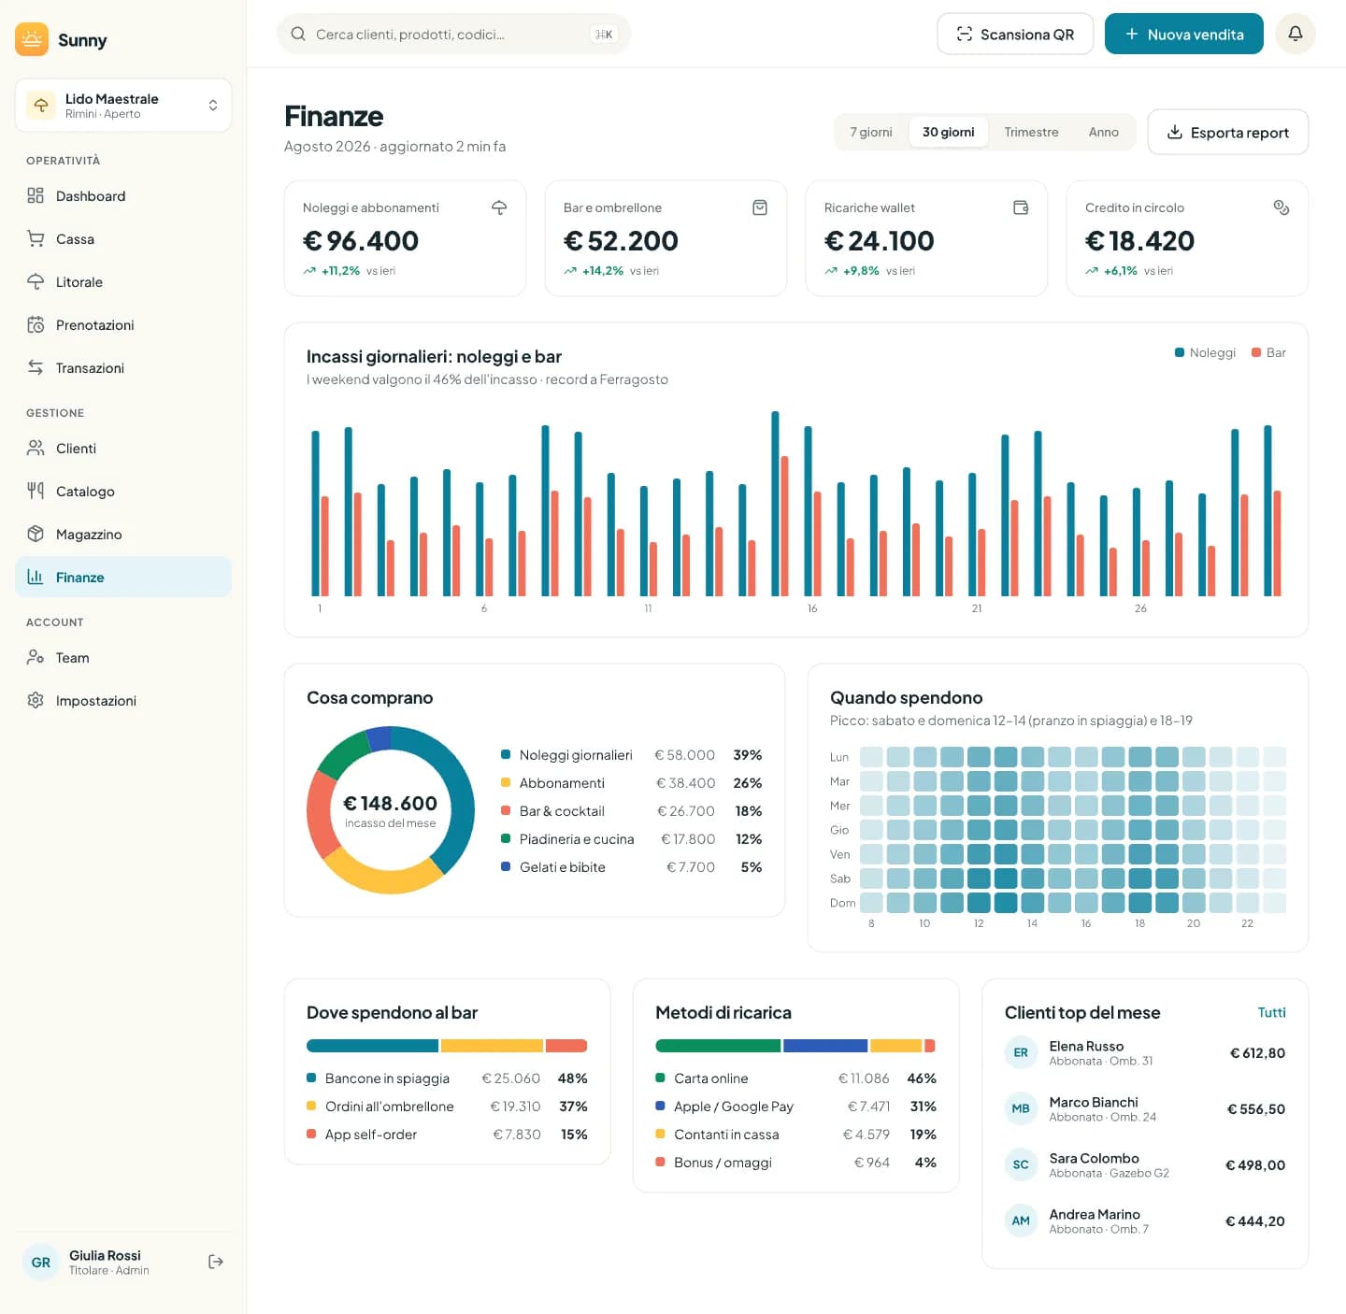Click Elena Russo amount € 612,80
1346x1314 pixels.
1257,1052
